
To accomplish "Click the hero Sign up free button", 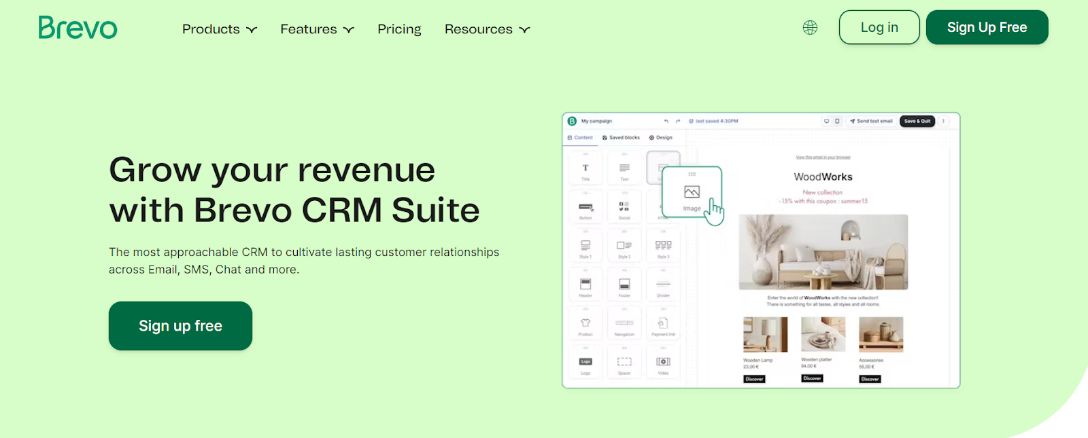I will pos(180,326).
